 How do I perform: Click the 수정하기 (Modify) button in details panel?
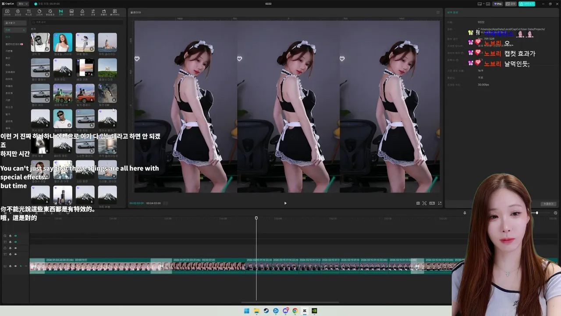coord(548,204)
